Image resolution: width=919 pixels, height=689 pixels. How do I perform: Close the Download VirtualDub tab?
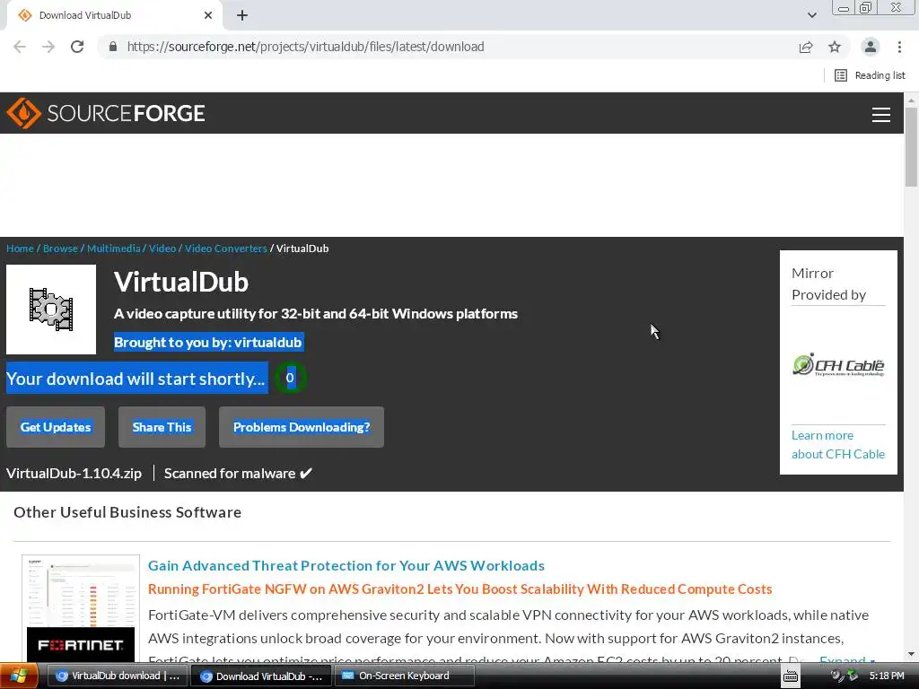click(x=208, y=16)
